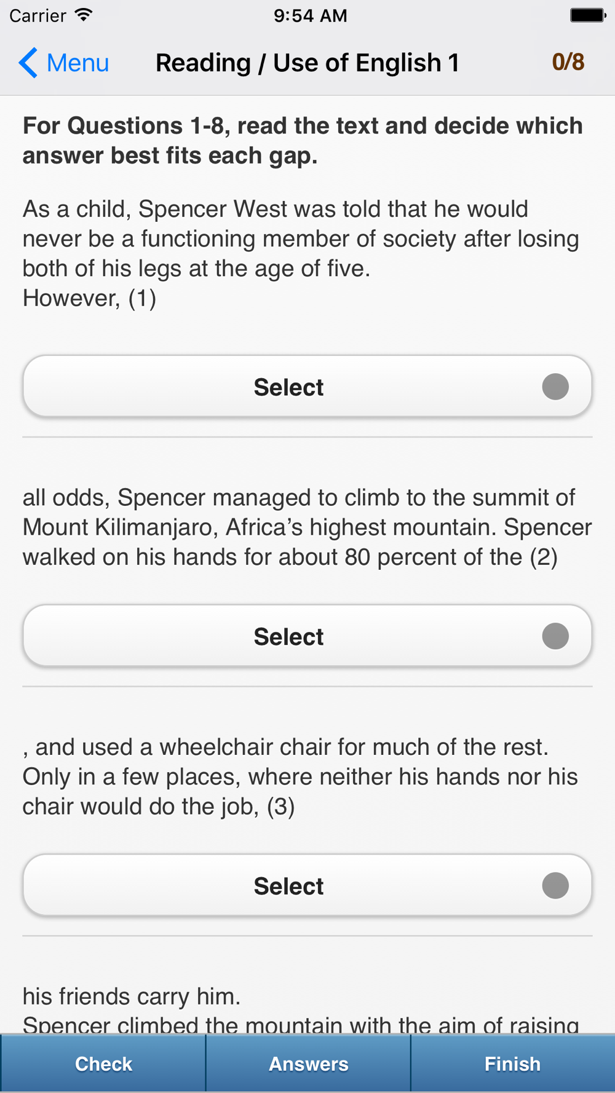This screenshot has height=1093, width=615.
Task: Show the Answers tab
Action: 308,1063
